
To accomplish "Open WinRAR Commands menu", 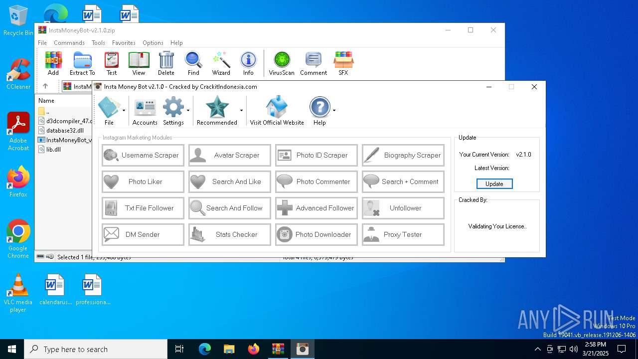I will coord(69,43).
